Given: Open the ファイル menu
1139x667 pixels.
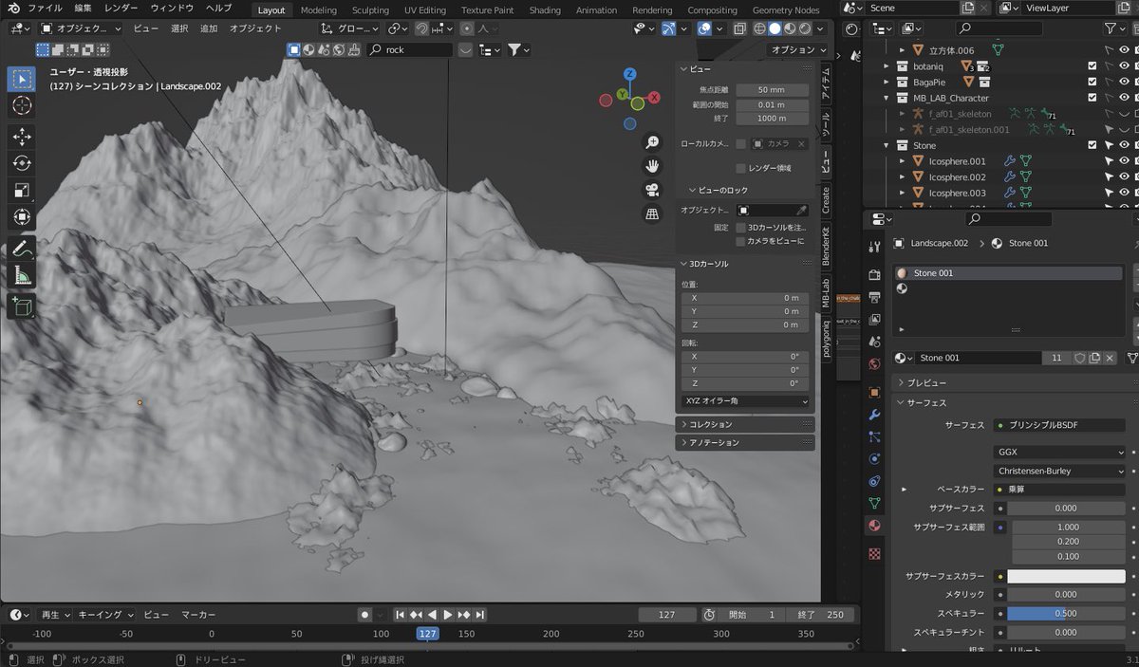Looking at the screenshot, I should 45,9.
